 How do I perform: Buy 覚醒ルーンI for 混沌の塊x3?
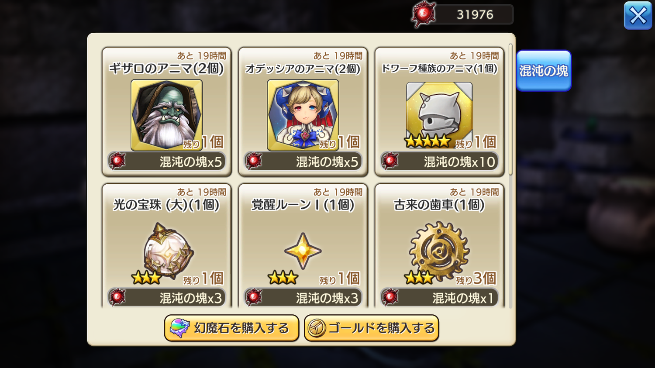[303, 298]
